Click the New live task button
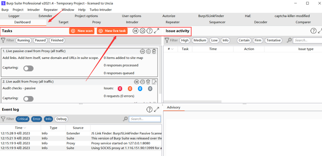 coord(112,31)
